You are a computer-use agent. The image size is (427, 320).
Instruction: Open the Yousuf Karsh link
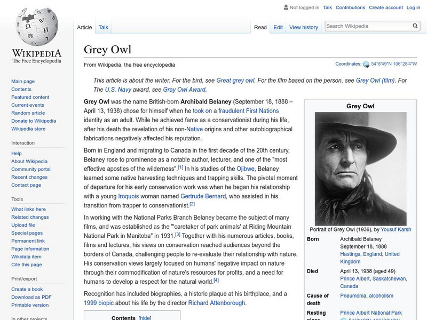[x=396, y=229]
